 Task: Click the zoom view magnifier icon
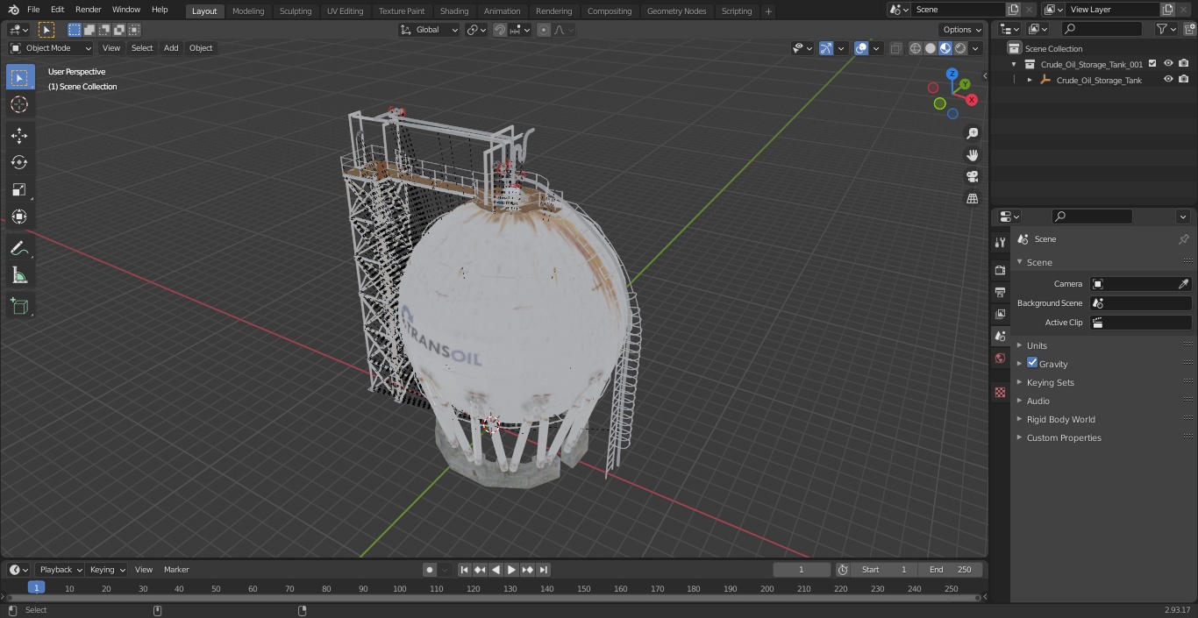972,133
